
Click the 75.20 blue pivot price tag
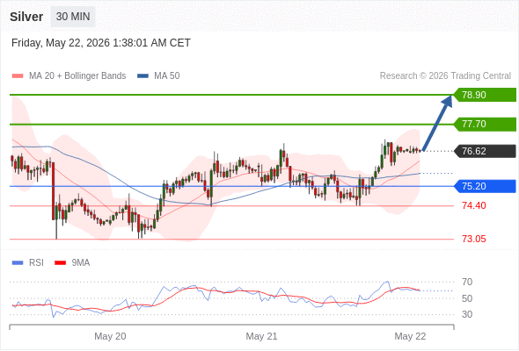pos(485,186)
